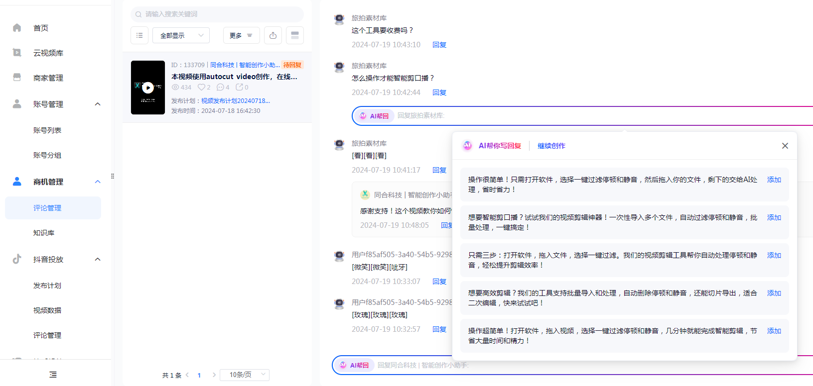The width and height of the screenshot is (813, 386).
Task: Reply to comment dated 10:42:44
Action: click(439, 93)
